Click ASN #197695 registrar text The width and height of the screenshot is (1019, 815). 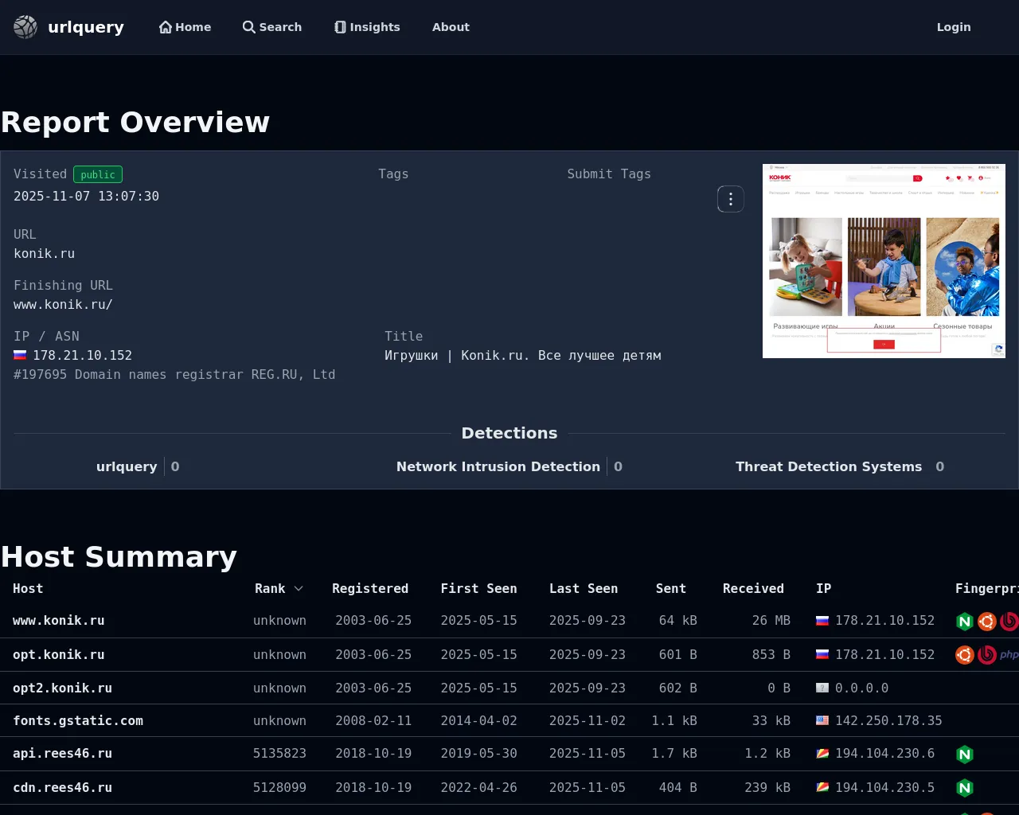[174, 375]
